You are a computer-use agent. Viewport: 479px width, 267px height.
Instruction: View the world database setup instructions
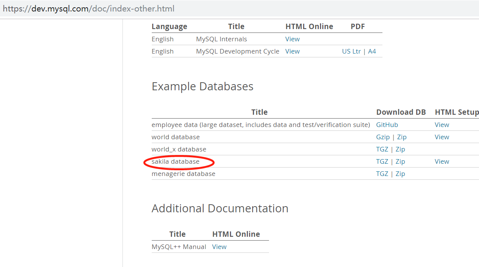pyautogui.click(x=441, y=137)
